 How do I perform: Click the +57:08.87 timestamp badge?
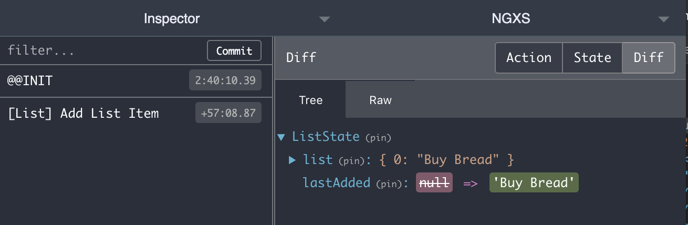coord(228,113)
